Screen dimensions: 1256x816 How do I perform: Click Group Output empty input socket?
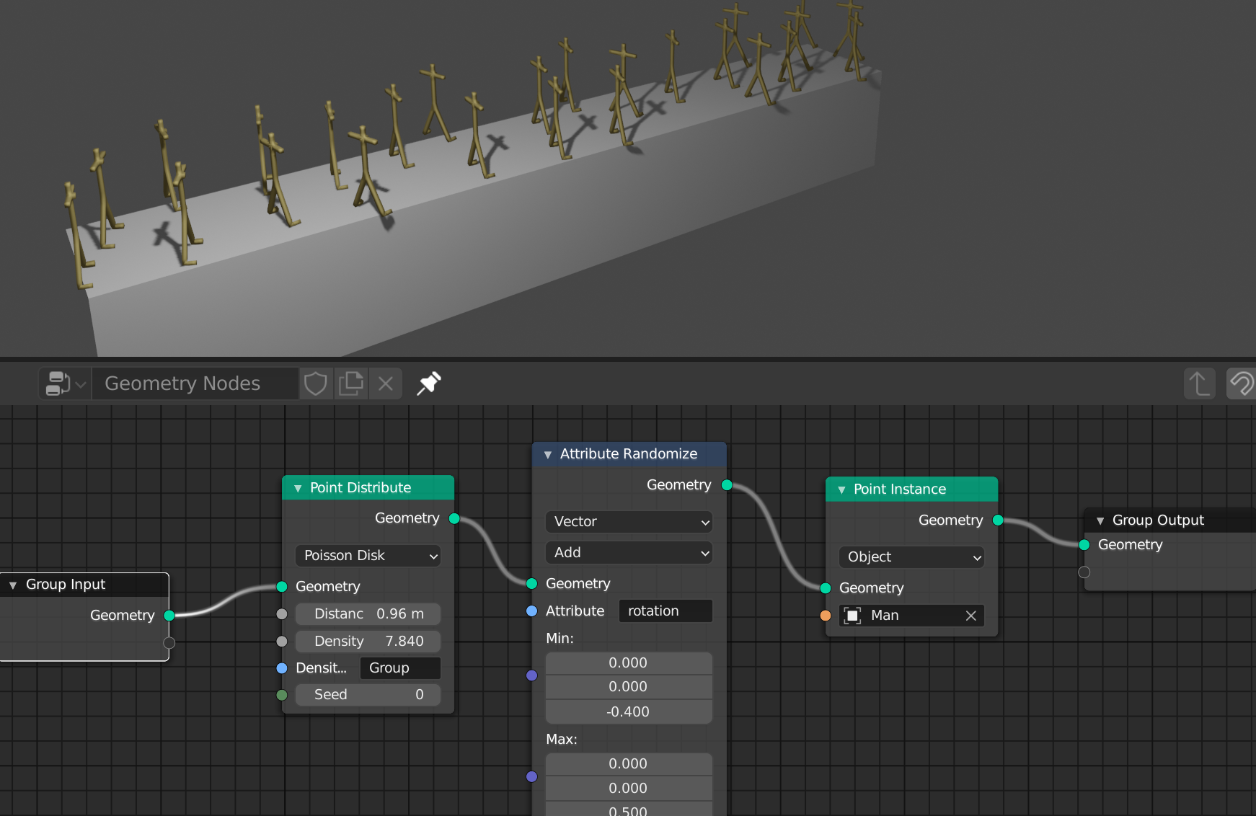[1084, 572]
